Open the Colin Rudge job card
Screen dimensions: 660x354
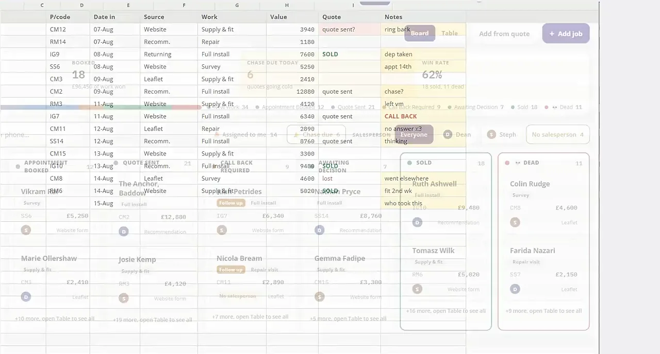[543, 205]
